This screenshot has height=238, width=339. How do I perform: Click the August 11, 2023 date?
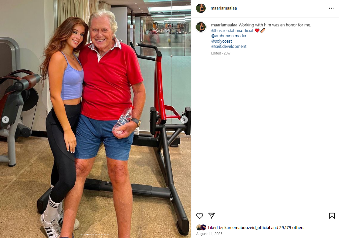tap(209, 234)
